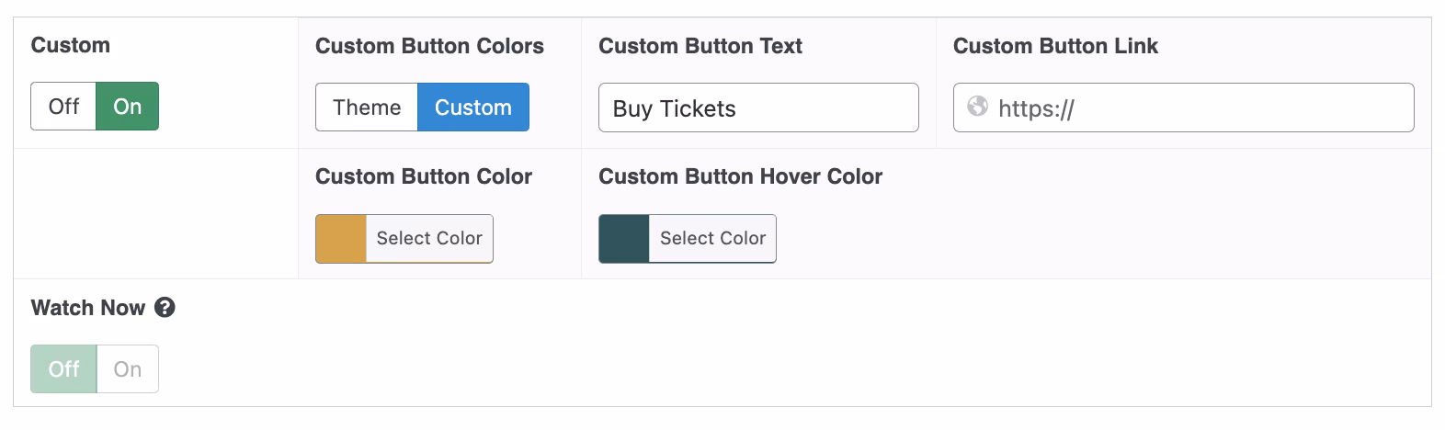Click the globe icon in link field
The image size is (1445, 430).
[x=978, y=107]
